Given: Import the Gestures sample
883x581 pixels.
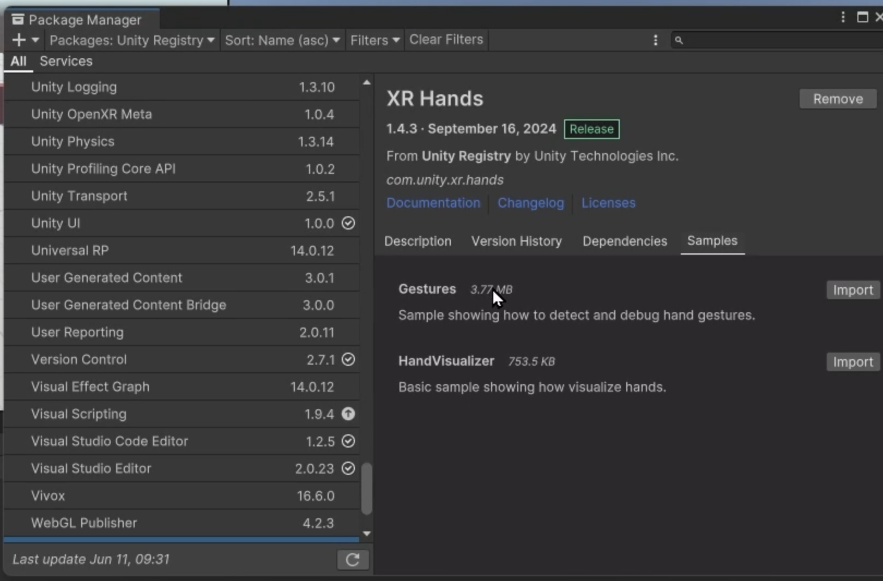Looking at the screenshot, I should (x=853, y=290).
